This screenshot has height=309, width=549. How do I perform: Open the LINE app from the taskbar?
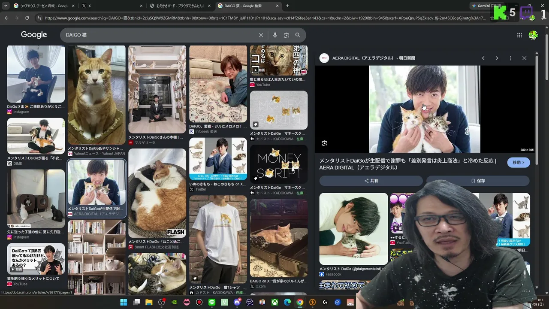pyautogui.click(x=212, y=302)
